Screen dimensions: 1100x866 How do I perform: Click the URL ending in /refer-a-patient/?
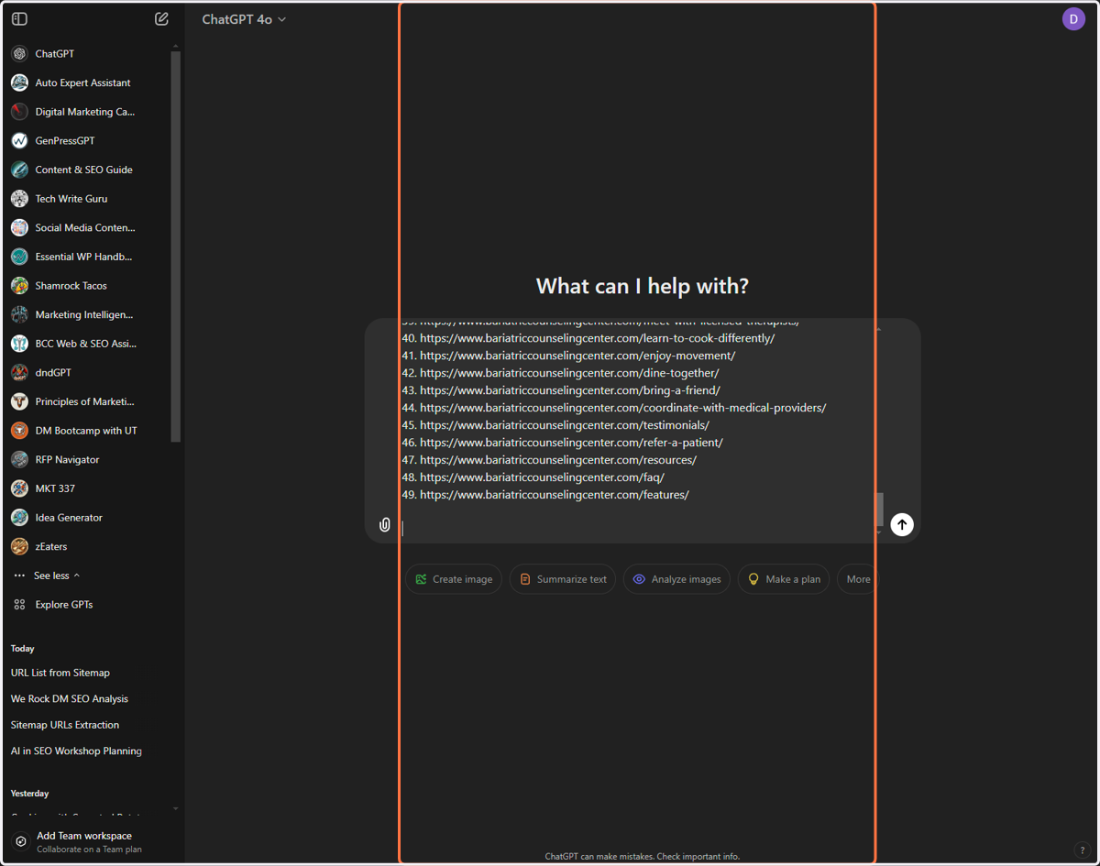click(571, 443)
